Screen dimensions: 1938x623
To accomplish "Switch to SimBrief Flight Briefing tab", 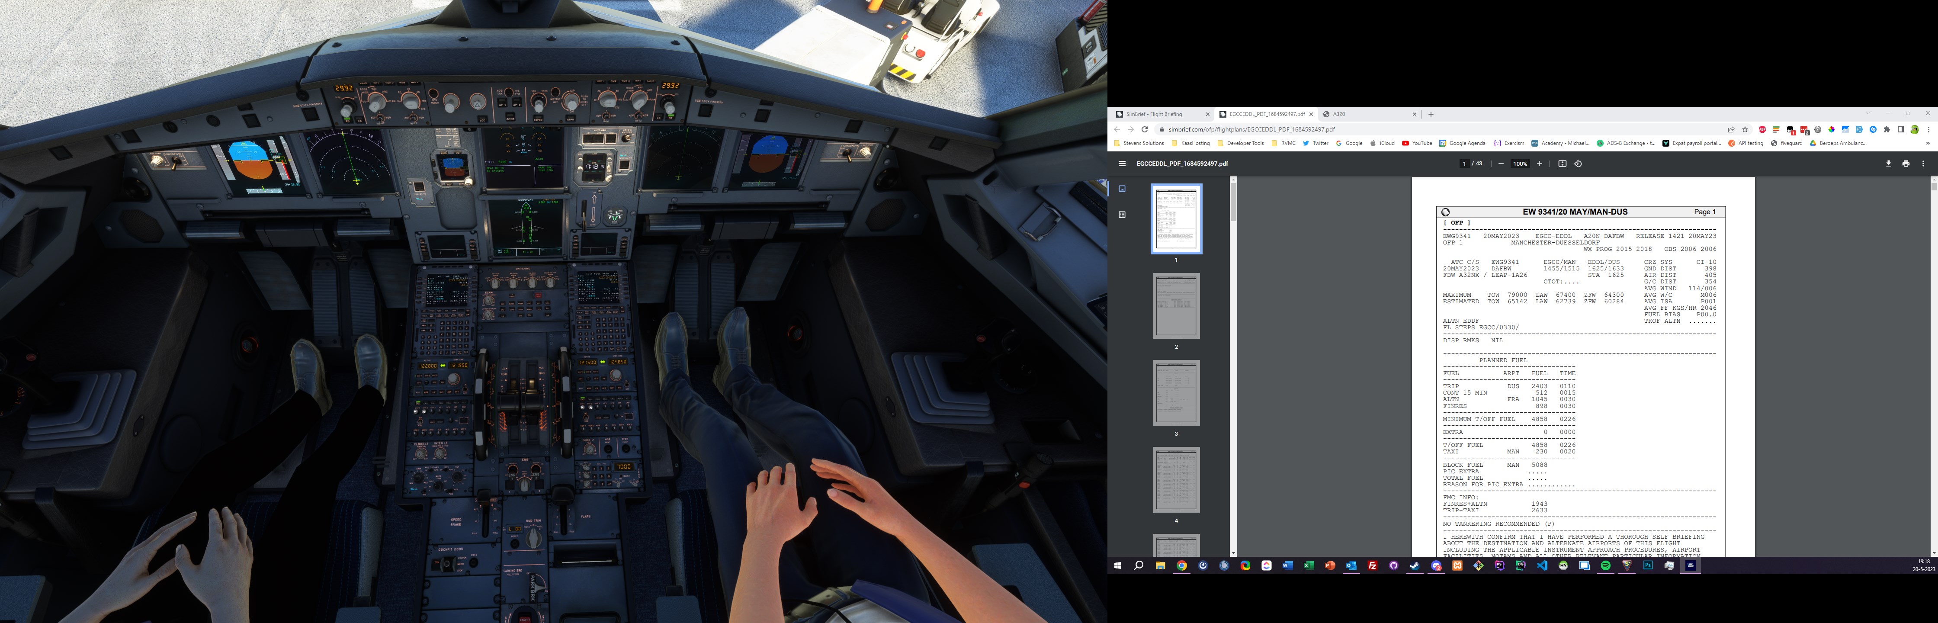I will [x=1155, y=114].
